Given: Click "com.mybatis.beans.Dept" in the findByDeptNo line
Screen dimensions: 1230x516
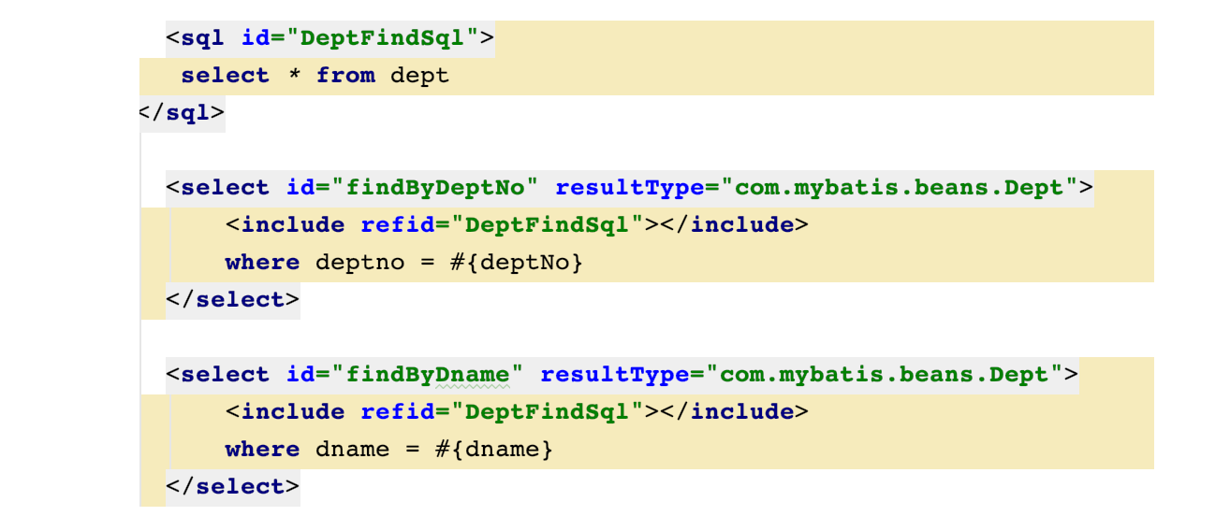Looking at the screenshot, I should point(899,188).
